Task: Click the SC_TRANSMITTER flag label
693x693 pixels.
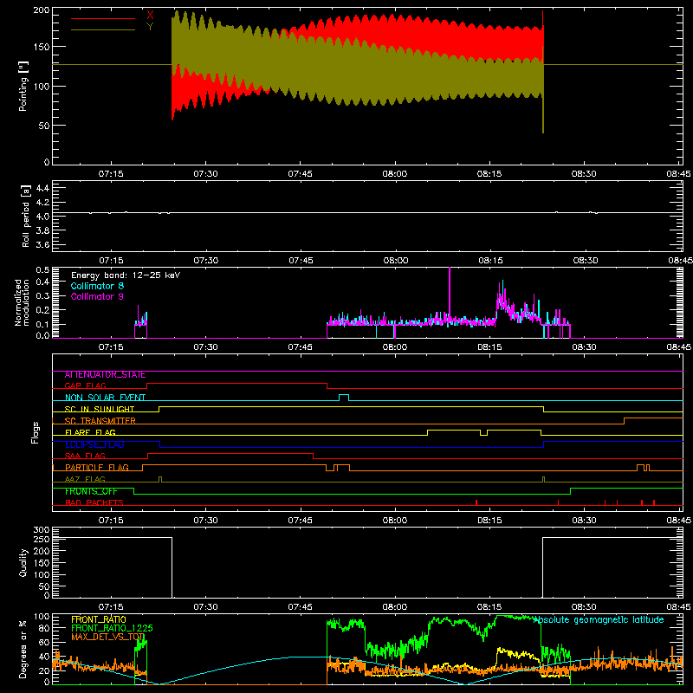Action: click(100, 421)
